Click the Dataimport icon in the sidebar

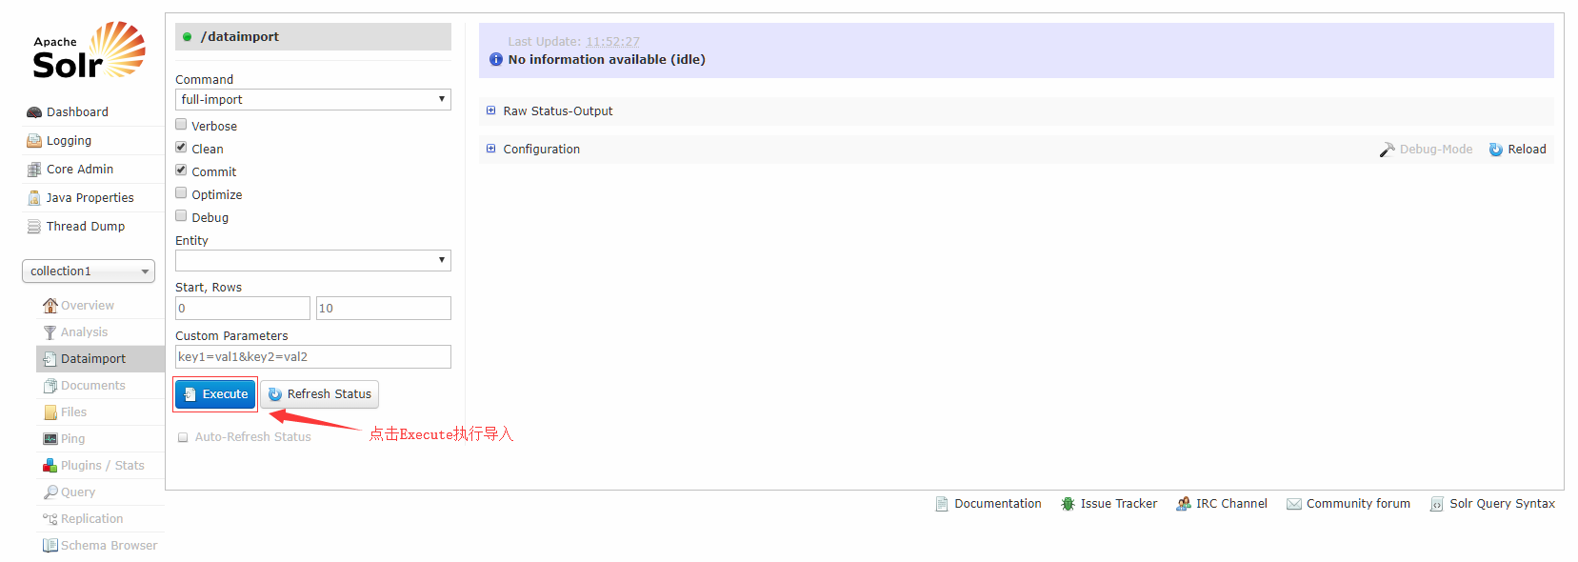click(x=50, y=359)
